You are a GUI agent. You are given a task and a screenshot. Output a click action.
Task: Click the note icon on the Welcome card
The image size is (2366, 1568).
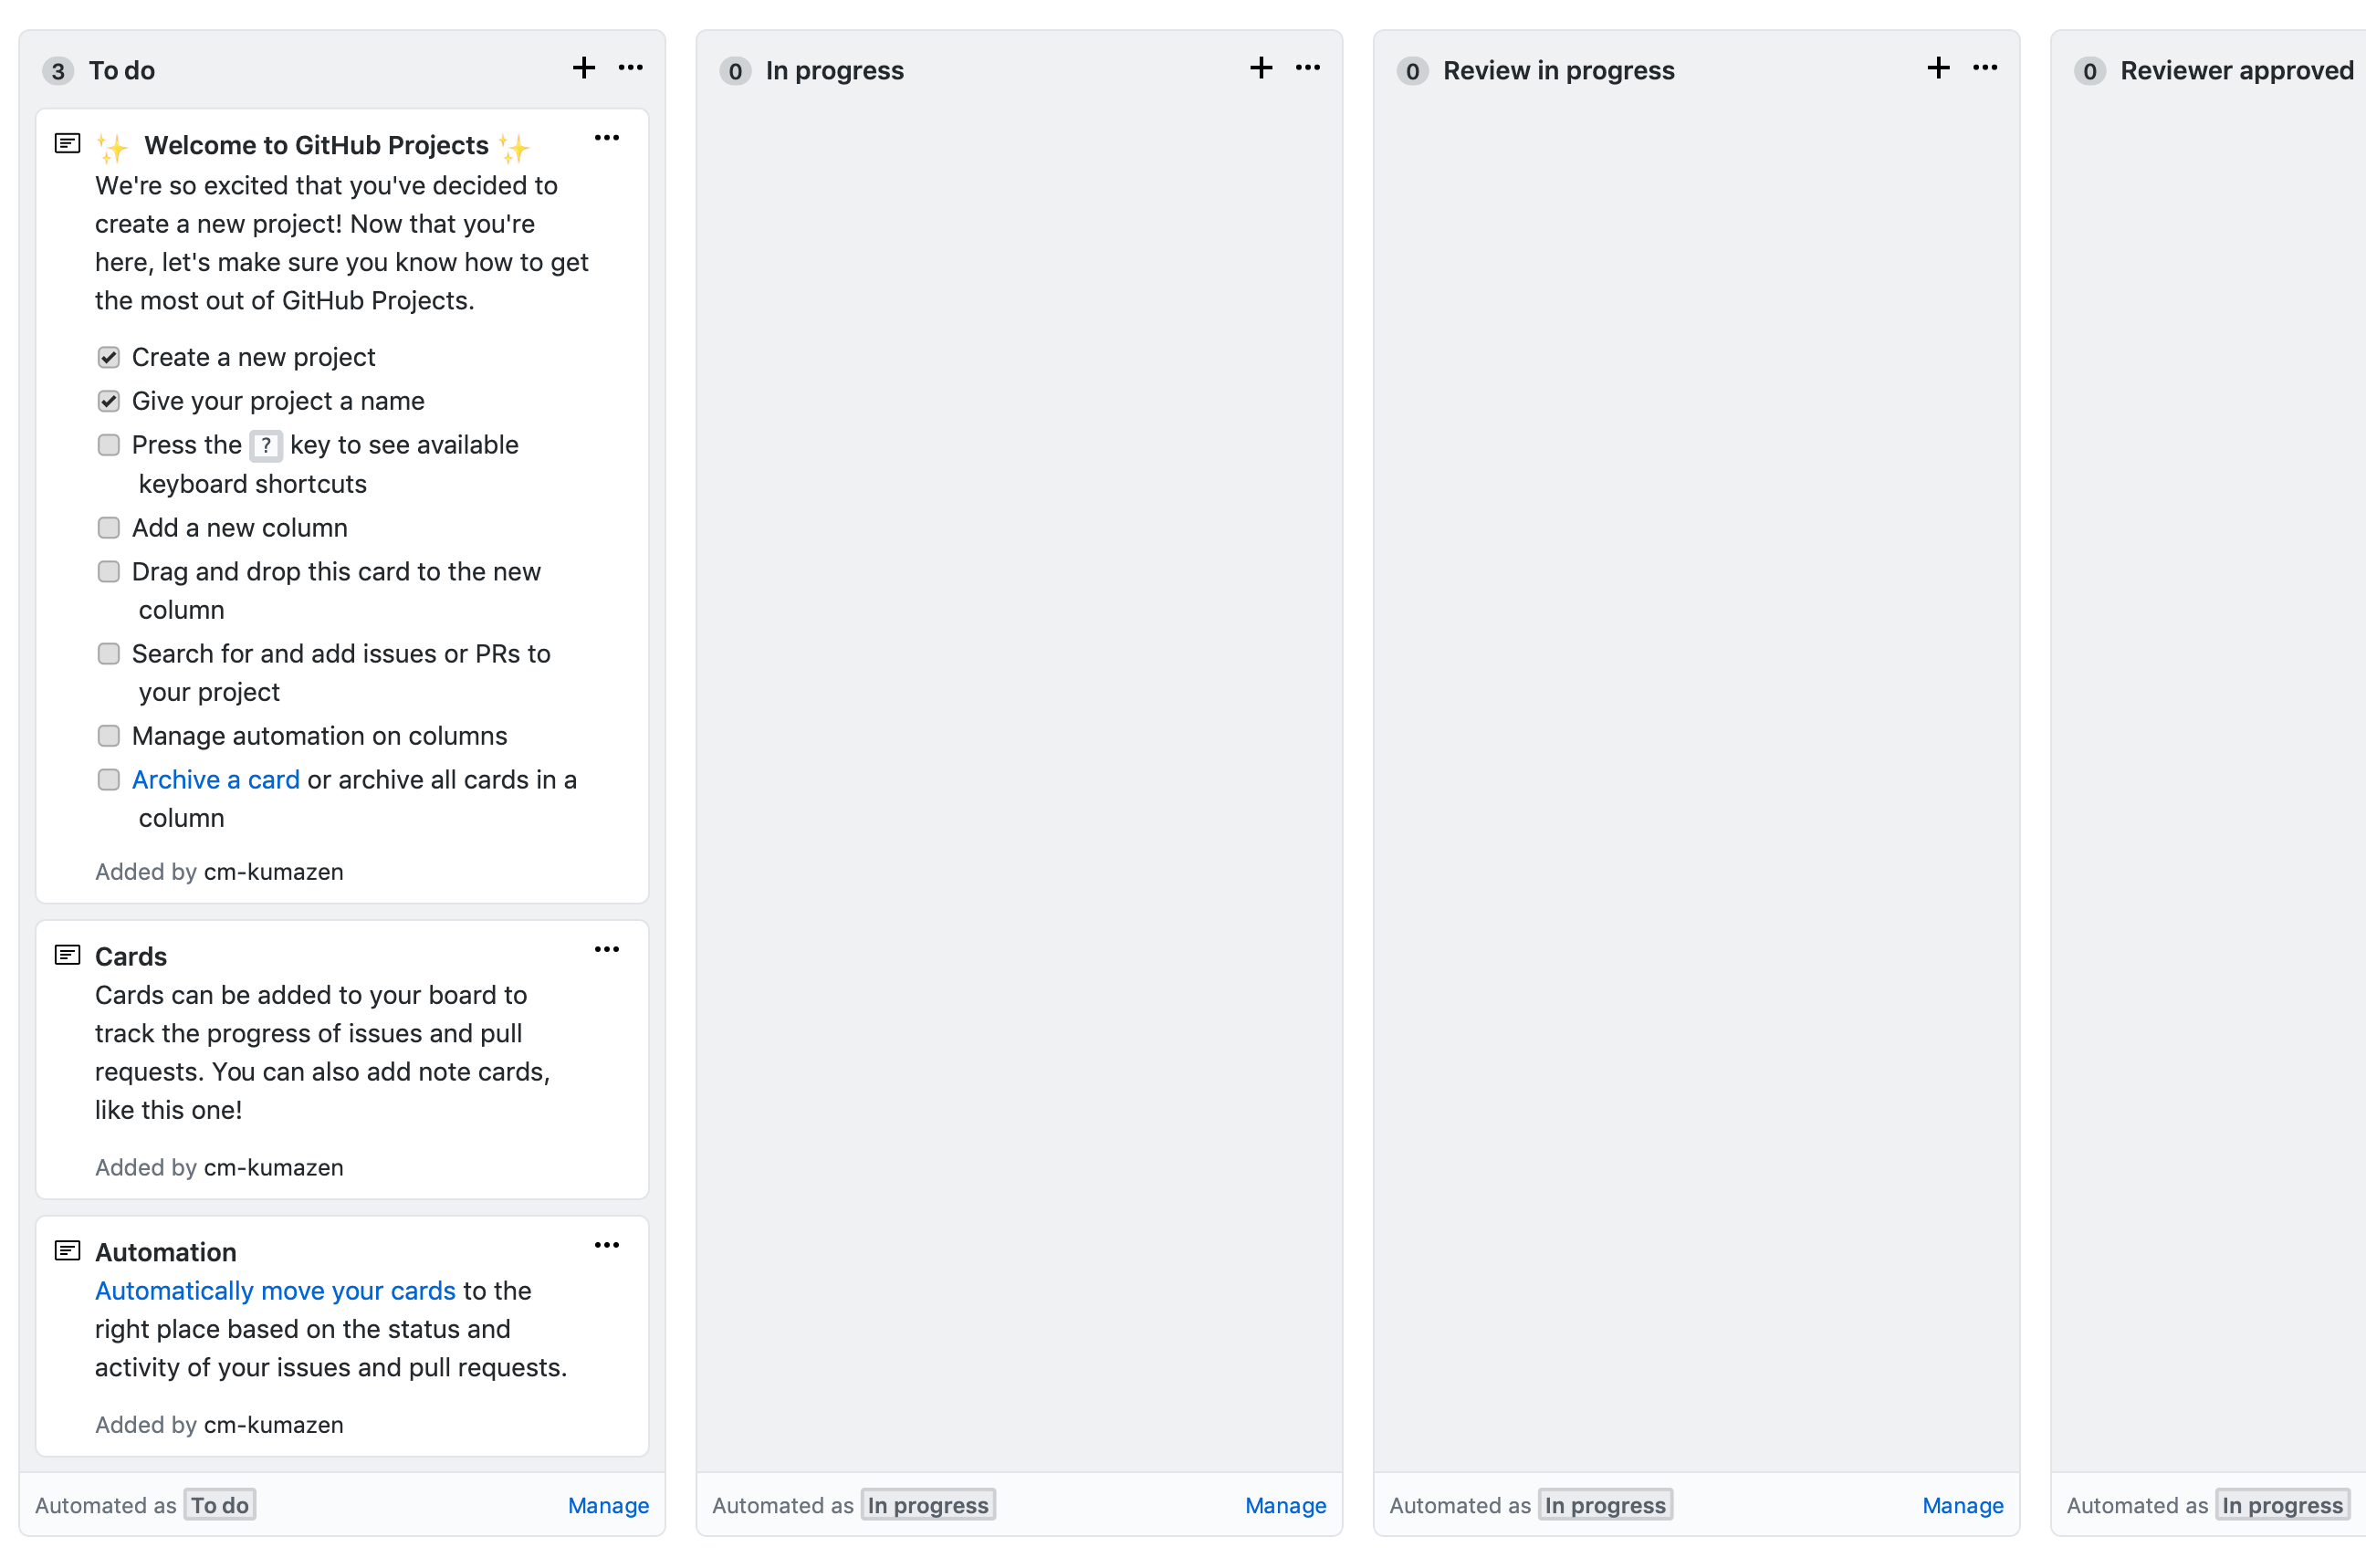[x=67, y=143]
